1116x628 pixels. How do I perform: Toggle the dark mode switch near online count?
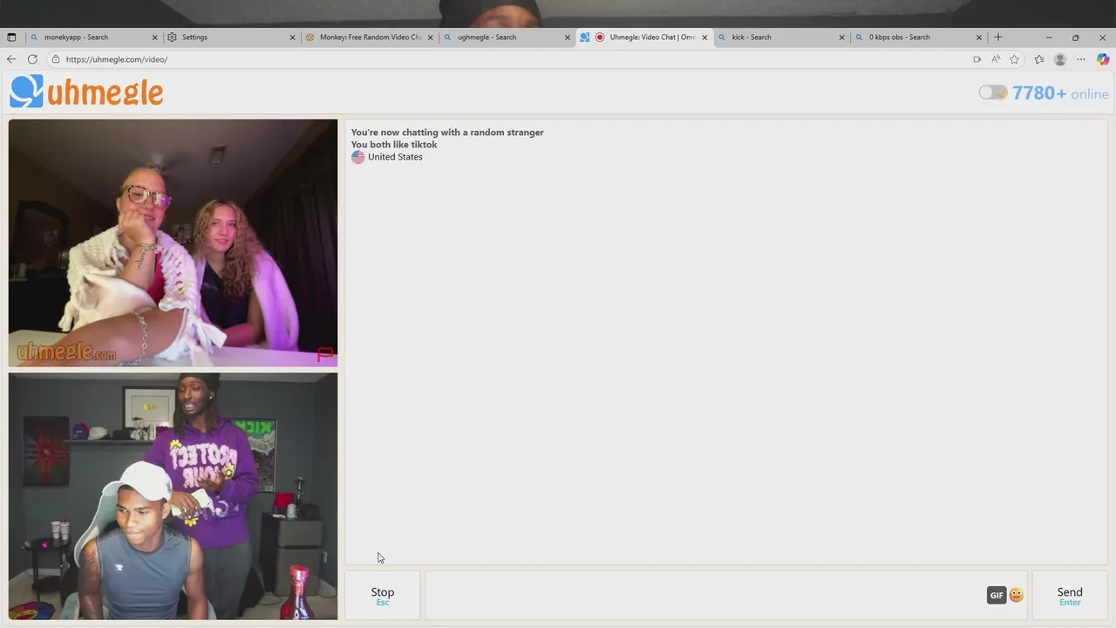pyautogui.click(x=992, y=92)
